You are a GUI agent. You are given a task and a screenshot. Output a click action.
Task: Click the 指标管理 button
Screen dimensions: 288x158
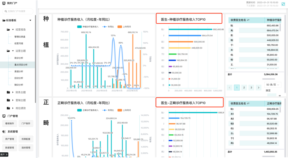pos(26,148)
